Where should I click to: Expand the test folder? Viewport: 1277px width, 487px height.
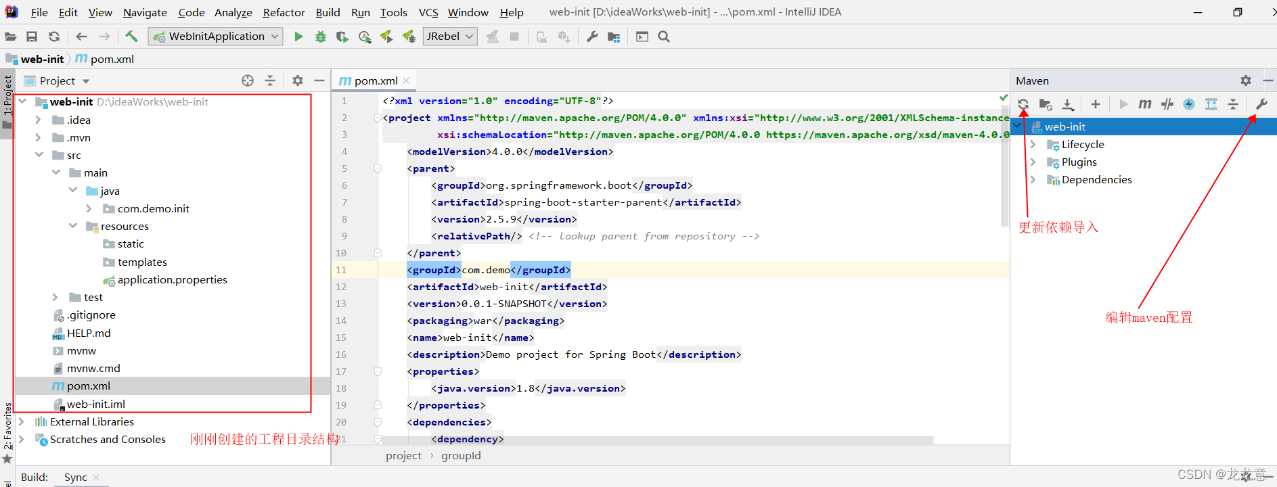55,297
